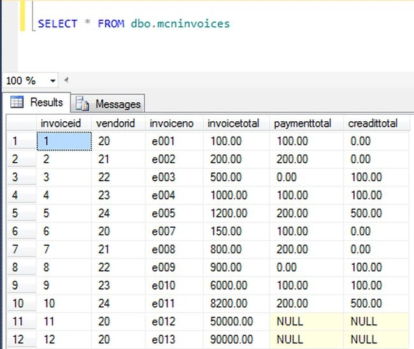Click the horizontal scroll left arrow
The image size is (414, 349).
(66, 80)
